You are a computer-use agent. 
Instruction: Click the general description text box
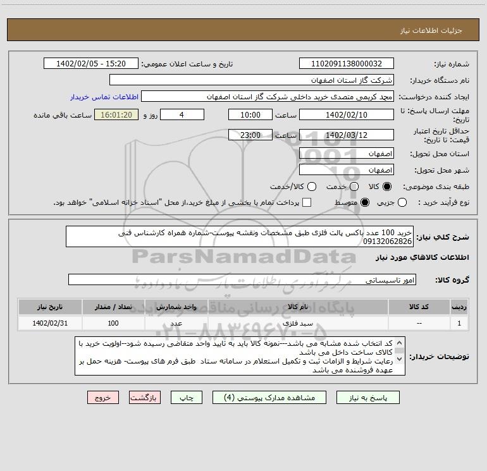[240, 236]
